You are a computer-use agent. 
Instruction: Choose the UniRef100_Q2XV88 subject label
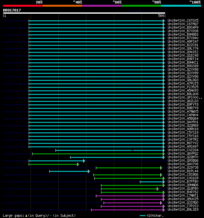tap(183, 69)
